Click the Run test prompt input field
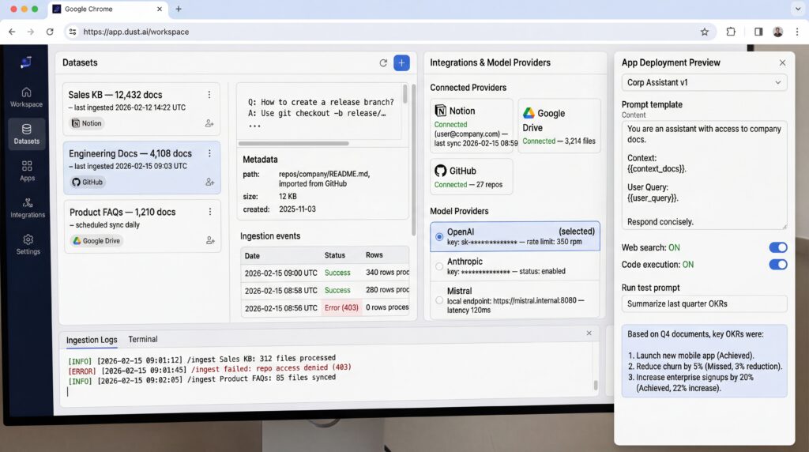The height and width of the screenshot is (452, 809). (x=704, y=304)
